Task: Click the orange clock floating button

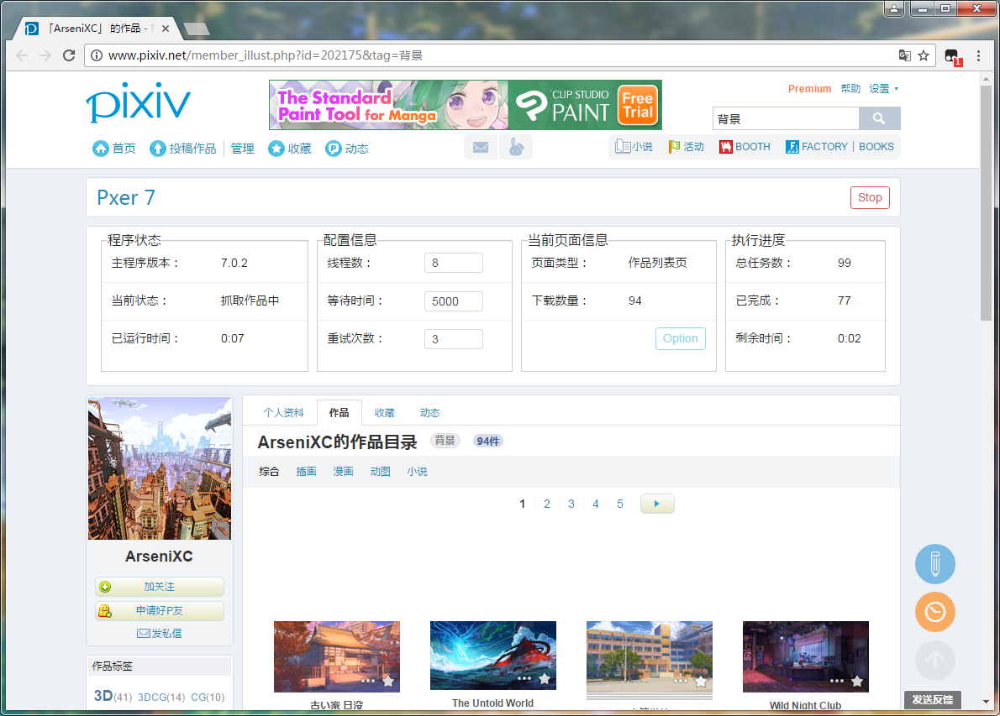Action: (935, 612)
